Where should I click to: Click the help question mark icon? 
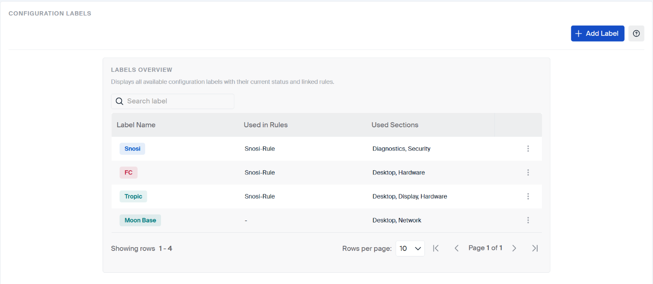point(636,34)
